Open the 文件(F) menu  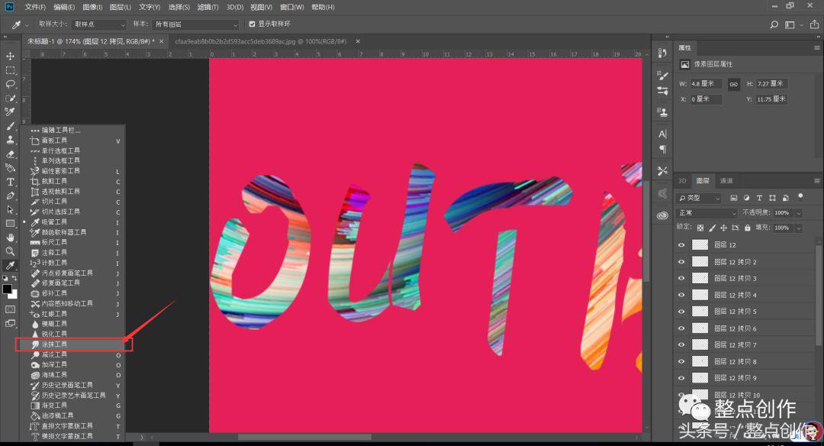tap(34, 7)
